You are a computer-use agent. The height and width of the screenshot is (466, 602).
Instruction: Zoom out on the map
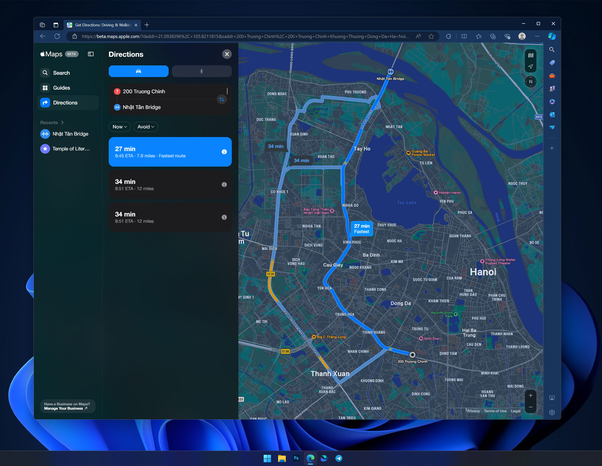[x=531, y=407]
